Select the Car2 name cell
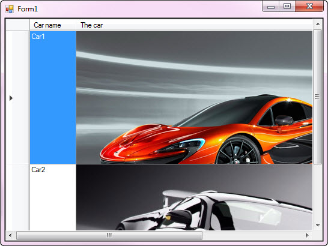 53,197
